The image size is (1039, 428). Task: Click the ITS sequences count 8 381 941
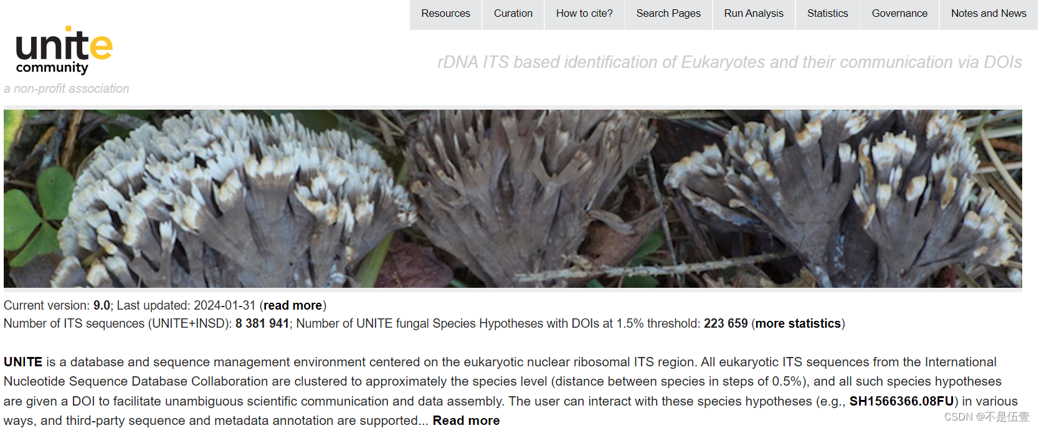tap(262, 323)
